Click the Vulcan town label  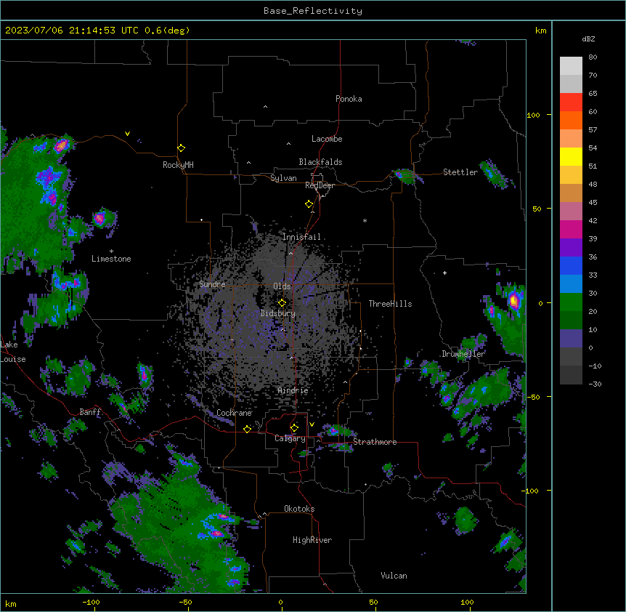[x=394, y=576]
